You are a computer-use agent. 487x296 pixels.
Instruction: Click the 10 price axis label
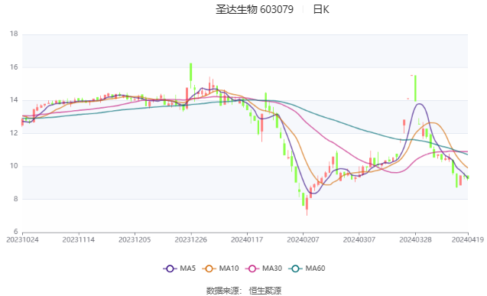[14, 166]
